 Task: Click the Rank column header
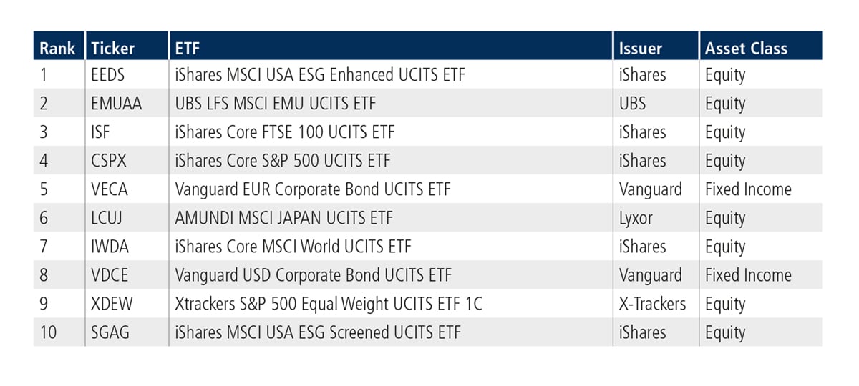tap(59, 49)
